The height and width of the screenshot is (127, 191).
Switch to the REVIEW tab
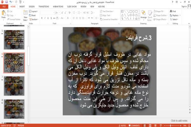point(83,7)
